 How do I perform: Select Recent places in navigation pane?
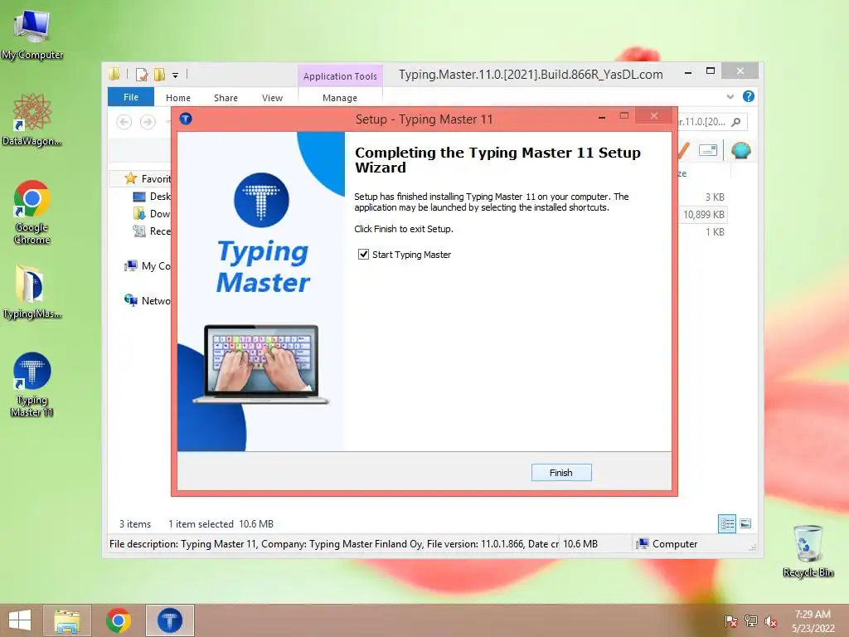[x=153, y=231]
